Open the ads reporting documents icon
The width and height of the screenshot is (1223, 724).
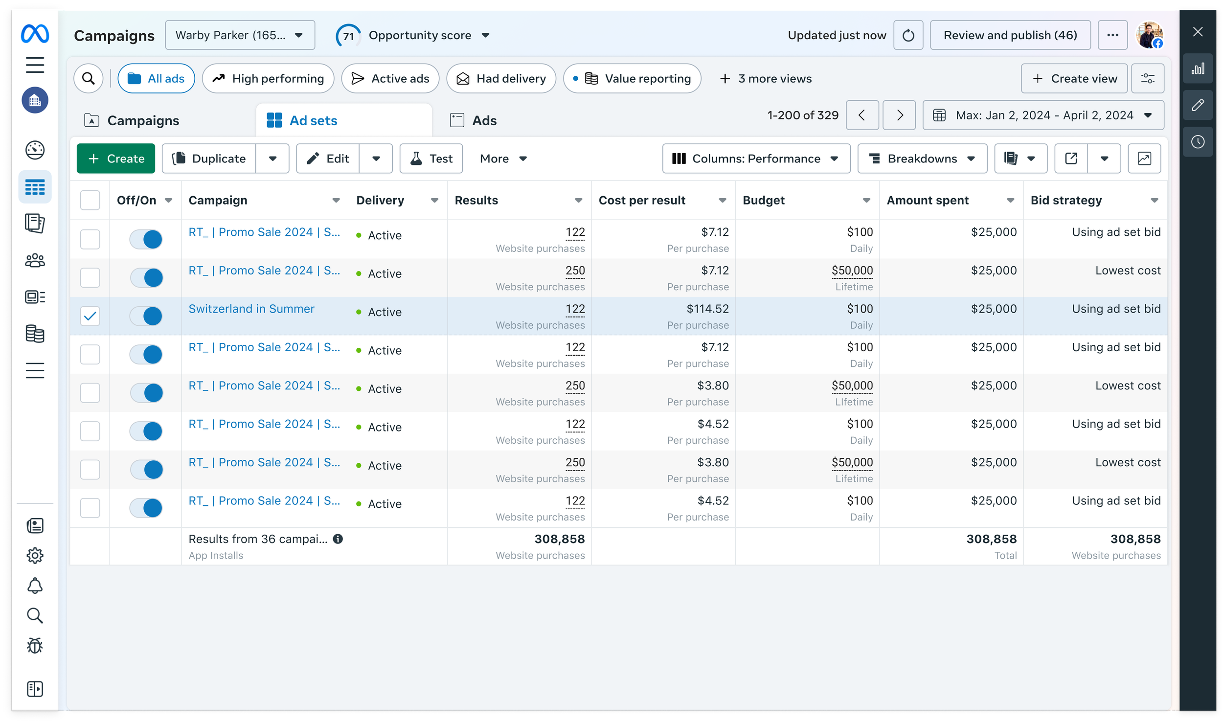35,224
